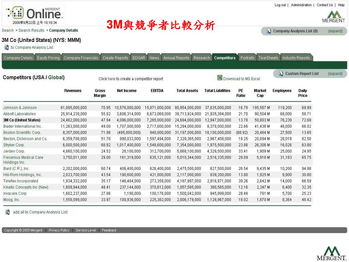The width and height of the screenshot is (349, 262).
Task: Switch to the News tab
Action: coord(154,58)
